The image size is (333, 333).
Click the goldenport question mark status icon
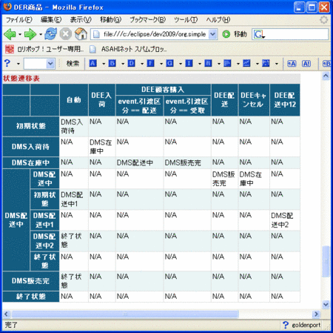coord(286,325)
